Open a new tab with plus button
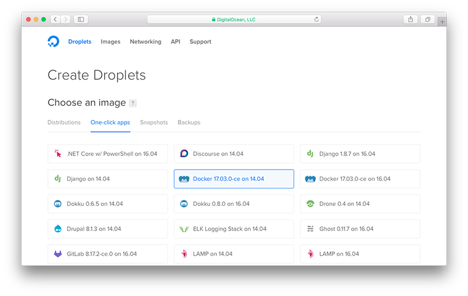Image resolution: width=468 pixels, height=296 pixels. pos(442,22)
